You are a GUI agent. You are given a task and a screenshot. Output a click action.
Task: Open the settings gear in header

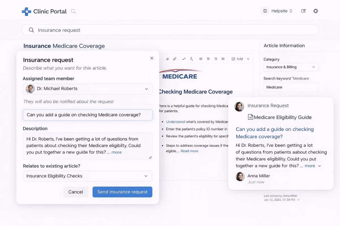coord(316,11)
